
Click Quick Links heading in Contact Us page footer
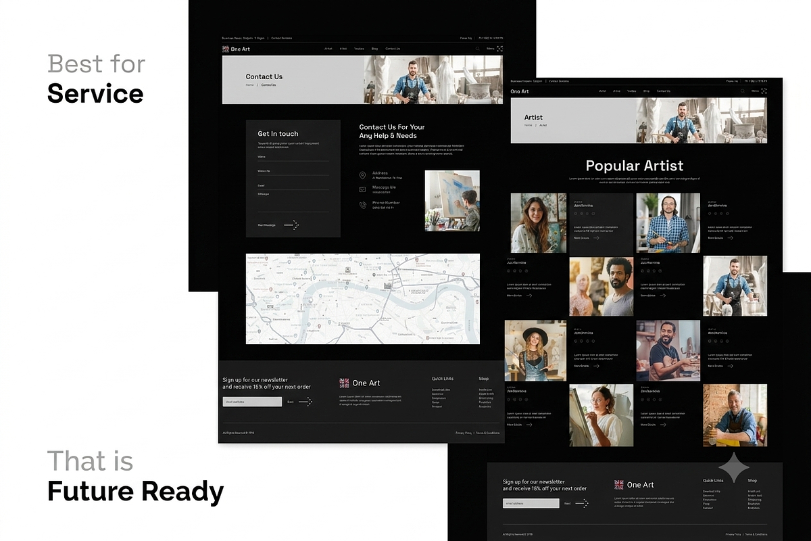click(443, 379)
